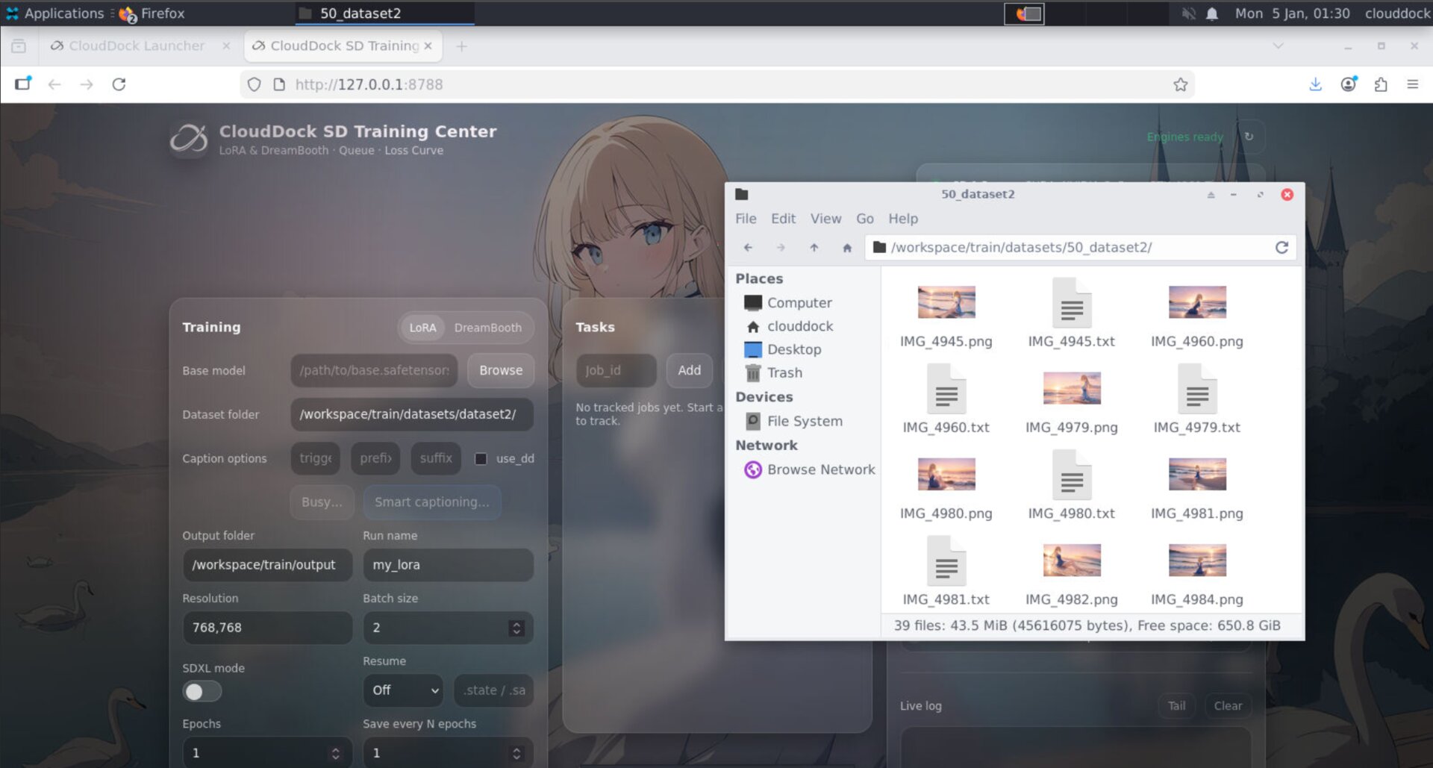This screenshot has height=768, width=1433.
Task: Click the file manager reload icon
Action: [1281, 248]
